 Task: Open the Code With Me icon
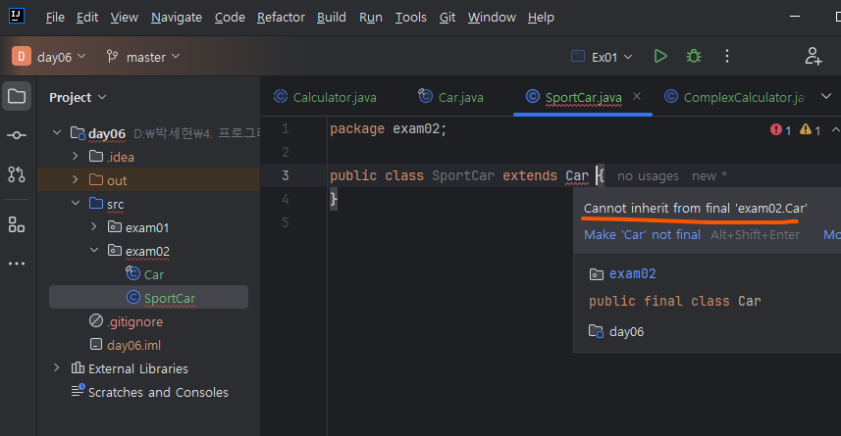(813, 57)
